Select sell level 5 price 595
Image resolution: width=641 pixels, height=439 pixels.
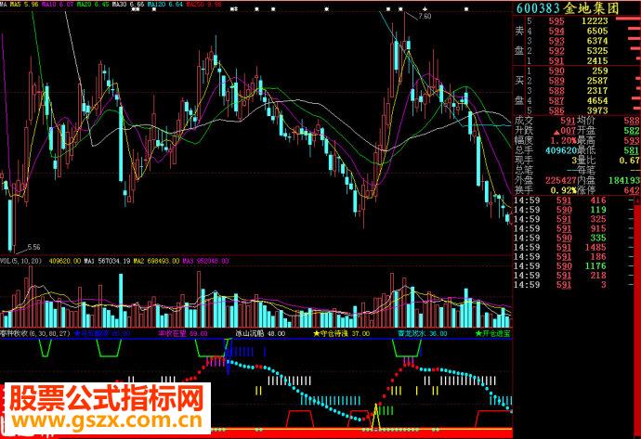[556, 21]
